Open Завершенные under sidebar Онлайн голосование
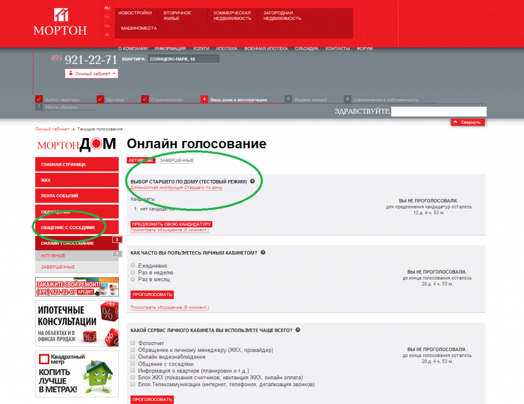Viewport: 524px width, 404px height. click(x=77, y=267)
